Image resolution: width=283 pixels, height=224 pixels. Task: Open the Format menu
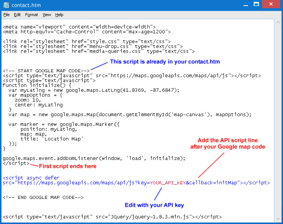32,15
